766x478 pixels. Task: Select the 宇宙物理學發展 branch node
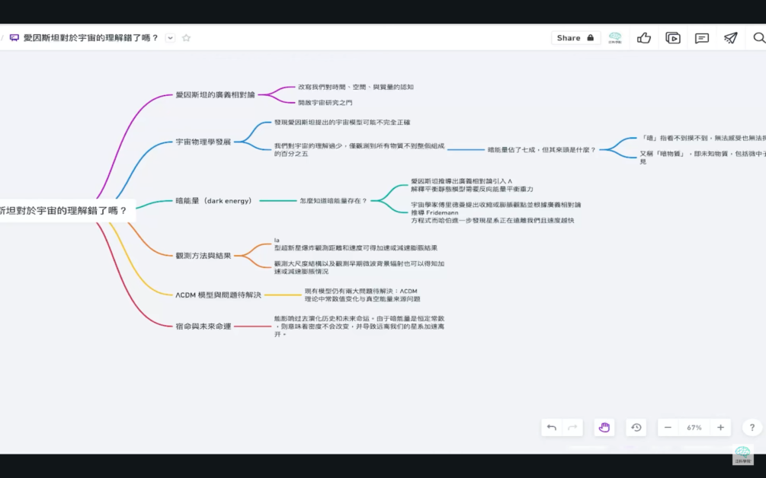point(203,142)
